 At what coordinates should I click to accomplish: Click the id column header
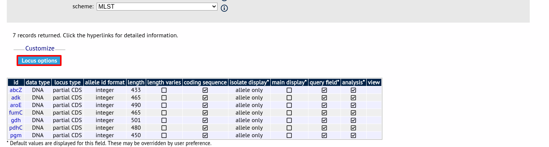point(16,83)
